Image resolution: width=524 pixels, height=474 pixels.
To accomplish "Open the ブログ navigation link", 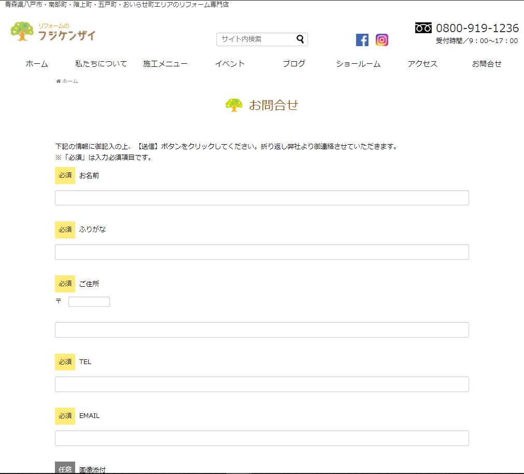I will click(294, 64).
